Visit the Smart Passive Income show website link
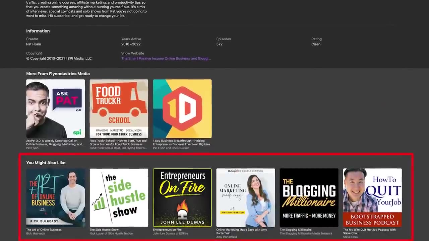Screen dimensions: 429x241 (166, 58)
